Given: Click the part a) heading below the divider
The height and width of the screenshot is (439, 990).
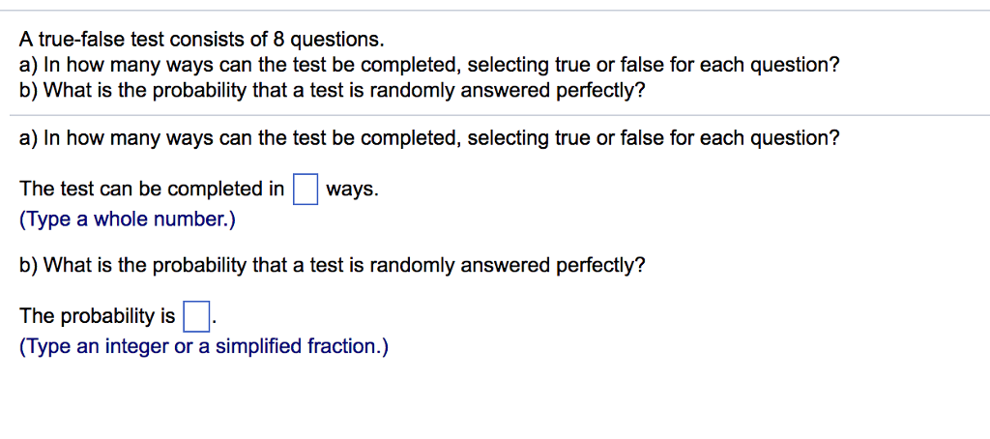Looking at the screenshot, I should pos(429,138).
